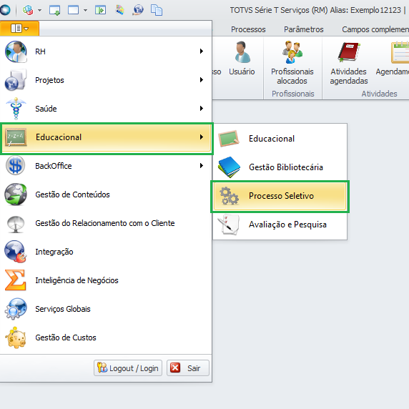Image resolution: width=409 pixels, height=409 pixels.
Task: Select Educacional in the main module list
Action: tap(106, 137)
